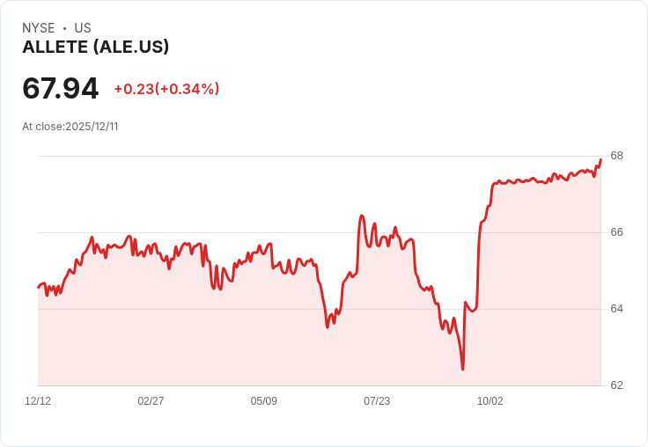Select the 07/23 date on the x-axis
Screen dimensions: 648x447
pyautogui.click(x=377, y=401)
